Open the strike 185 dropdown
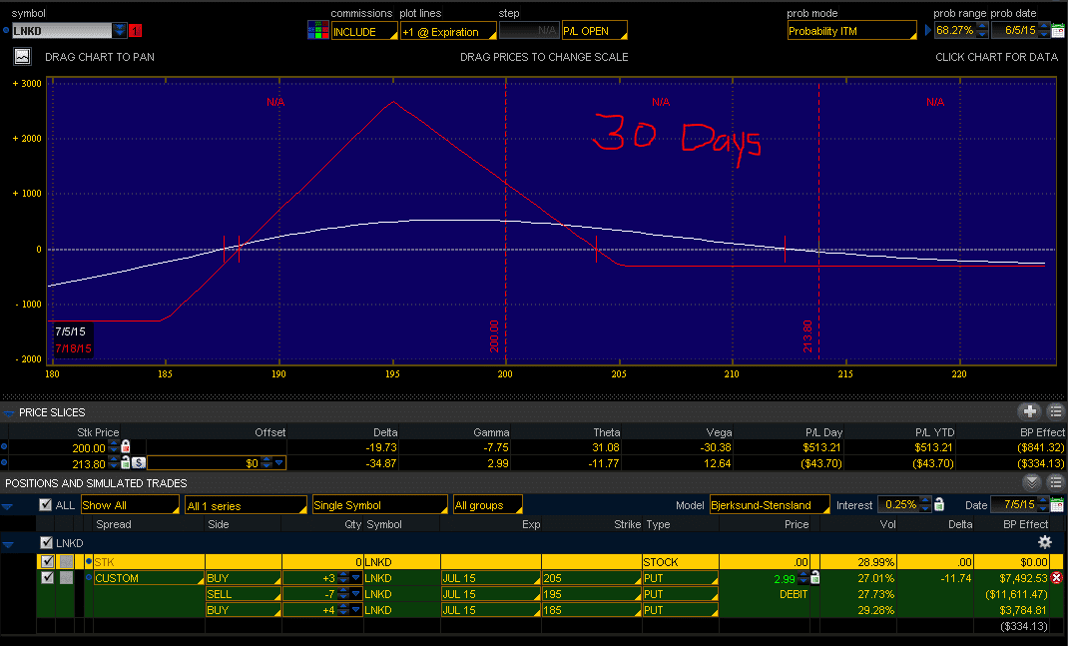The width and height of the screenshot is (1068, 646). [591, 610]
